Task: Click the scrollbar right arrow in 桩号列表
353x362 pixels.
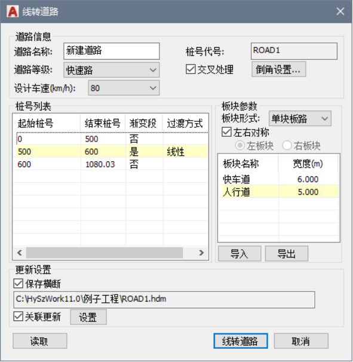Action: (x=201, y=253)
